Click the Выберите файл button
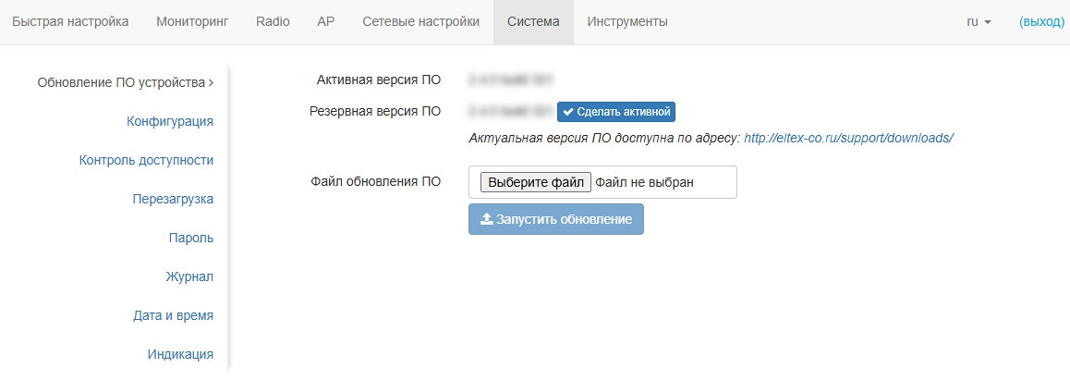Image resolution: width=1070 pixels, height=380 pixels. click(536, 182)
